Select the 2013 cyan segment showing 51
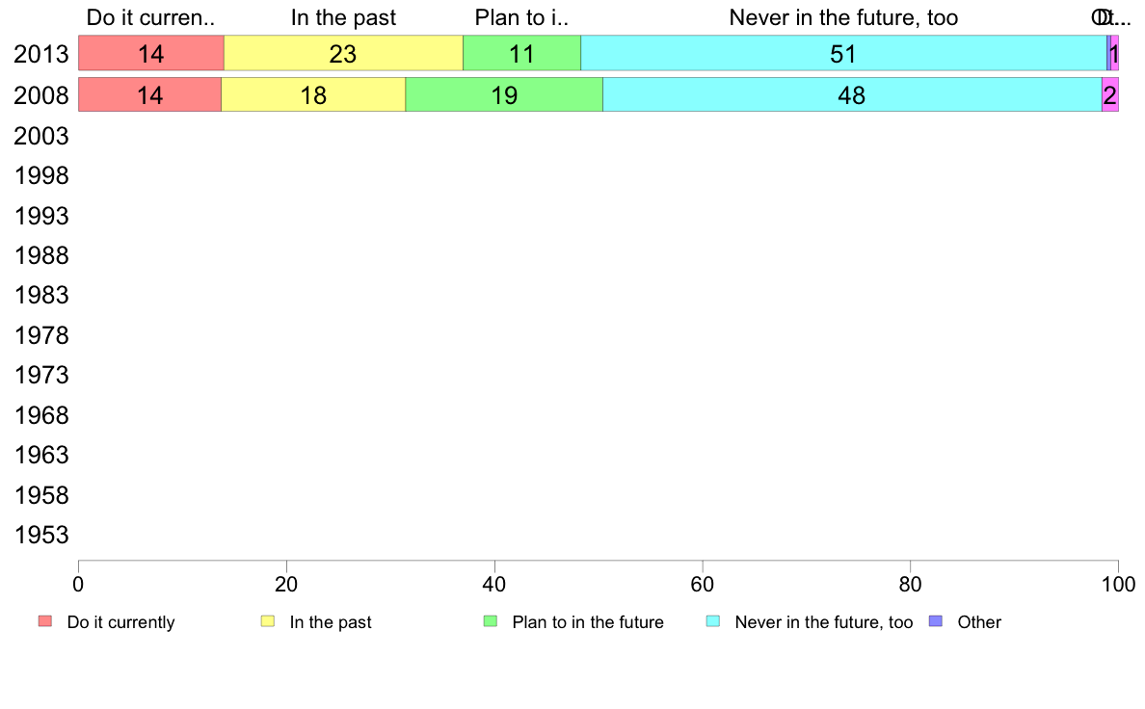 (843, 53)
